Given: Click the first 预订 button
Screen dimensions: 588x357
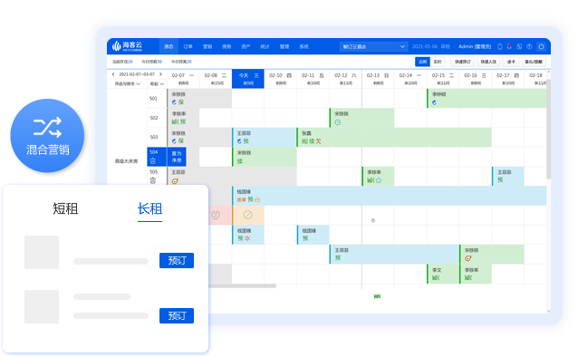Looking at the screenshot, I should click(177, 260).
